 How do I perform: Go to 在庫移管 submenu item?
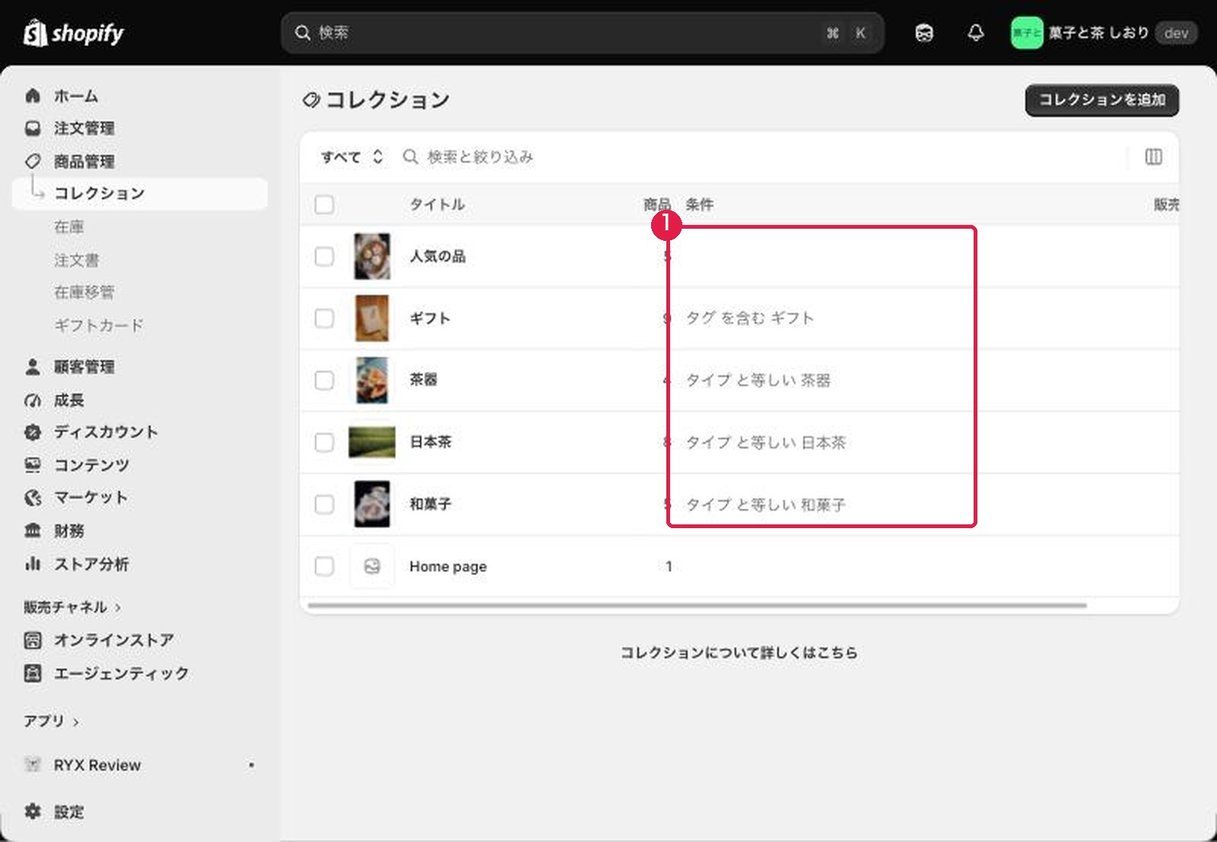click(x=84, y=292)
